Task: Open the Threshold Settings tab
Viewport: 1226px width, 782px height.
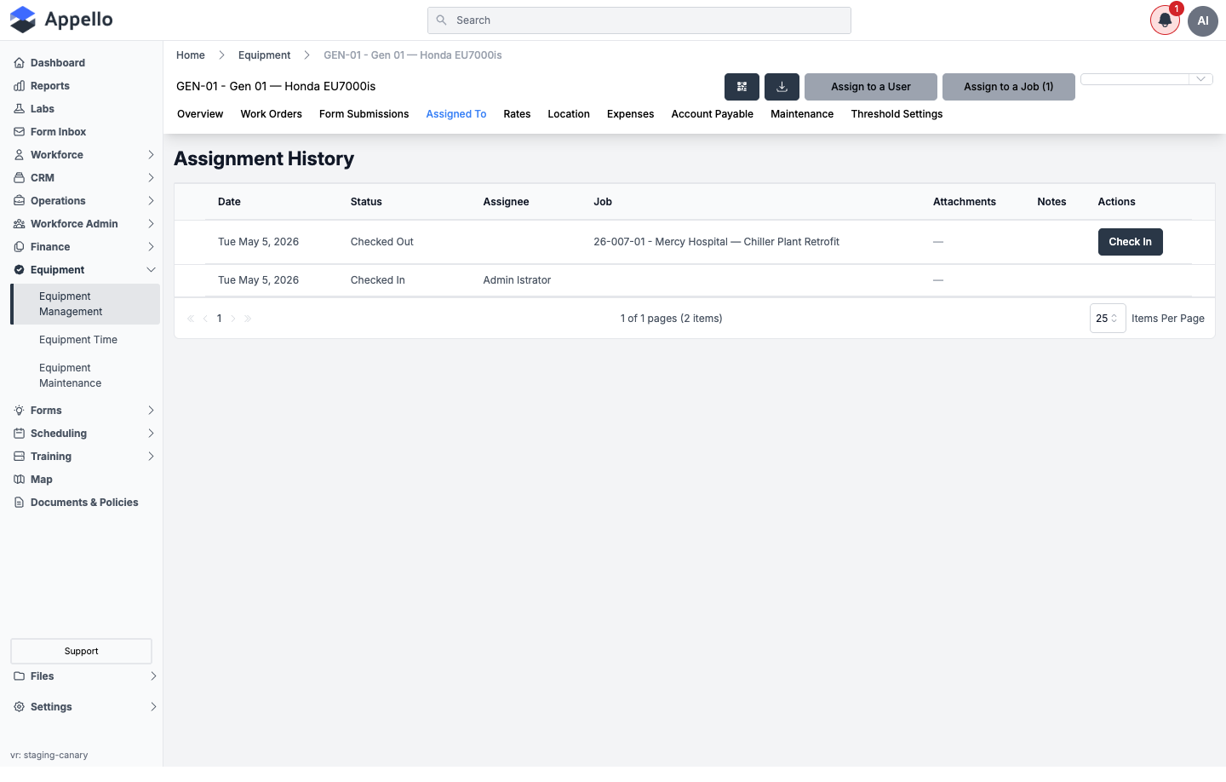Action: pos(897,114)
